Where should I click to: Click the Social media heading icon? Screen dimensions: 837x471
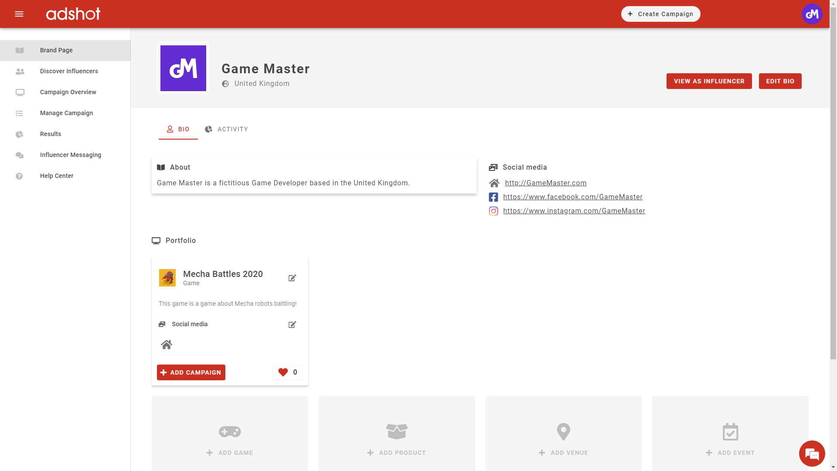(493, 167)
